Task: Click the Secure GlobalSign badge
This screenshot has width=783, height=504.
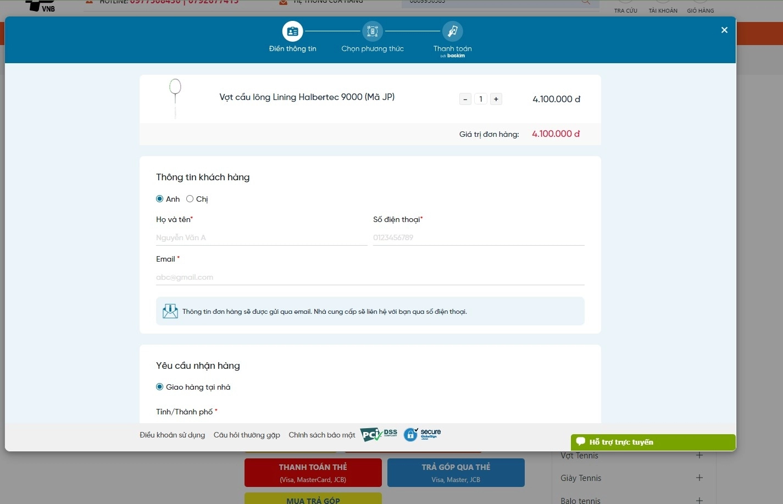Action: click(422, 435)
